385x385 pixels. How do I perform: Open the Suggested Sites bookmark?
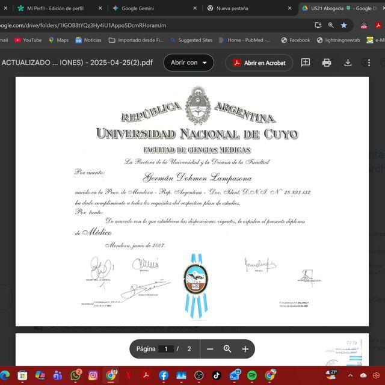[191, 40]
